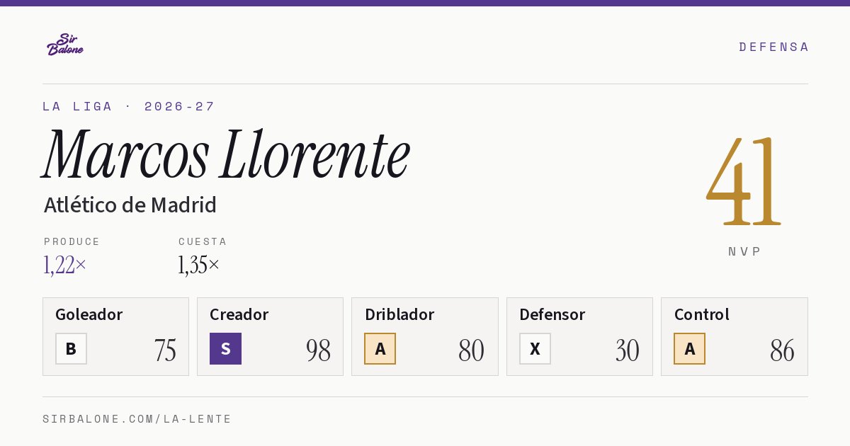This screenshot has width=850, height=446.
Task: Open the SIRBALONE.COM/LA-LENTE link
Action: (137, 419)
